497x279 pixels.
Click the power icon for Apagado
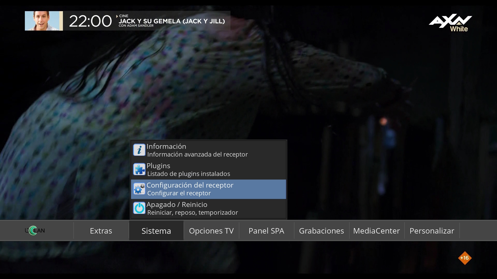[x=139, y=208]
